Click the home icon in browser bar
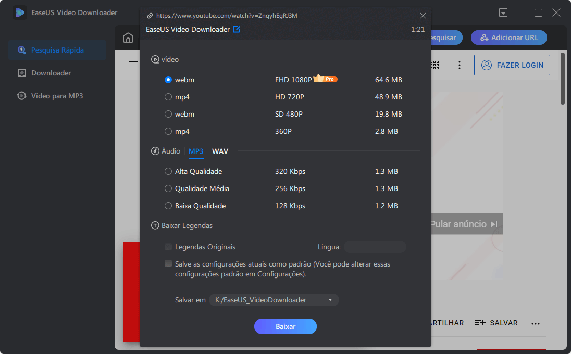This screenshot has width=571, height=354. [x=128, y=37]
